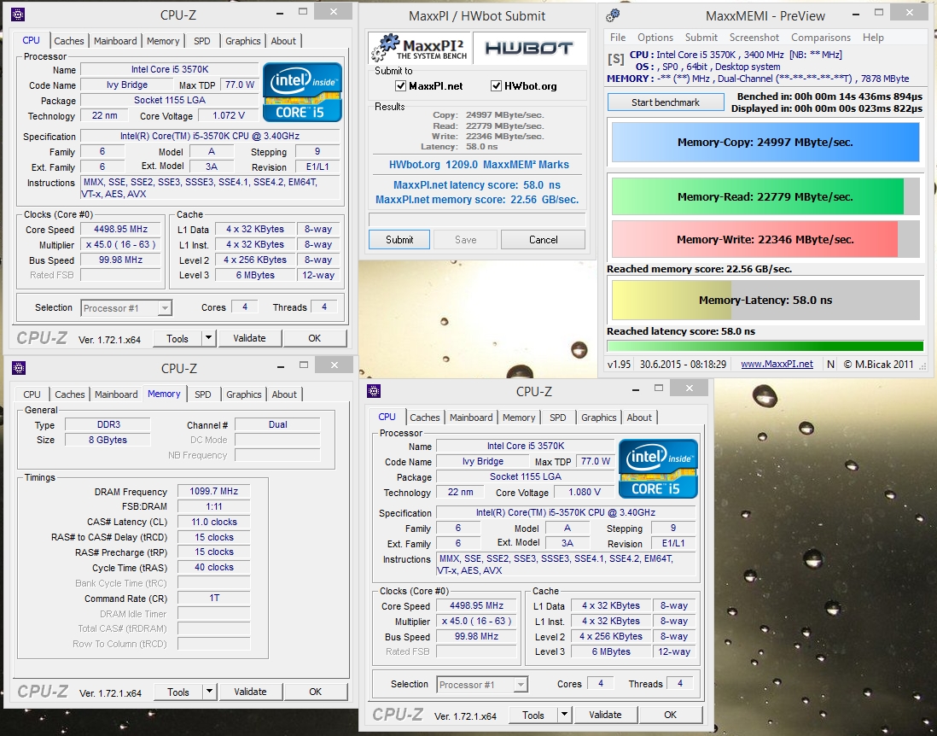Click the MaxxPI² system bench logo

[x=418, y=48]
